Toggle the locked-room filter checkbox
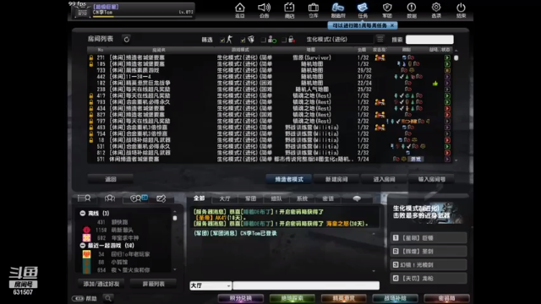The height and width of the screenshot is (304, 541). point(284,40)
